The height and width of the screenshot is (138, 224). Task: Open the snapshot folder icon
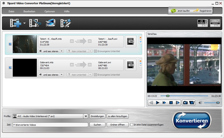(x=192, y=103)
